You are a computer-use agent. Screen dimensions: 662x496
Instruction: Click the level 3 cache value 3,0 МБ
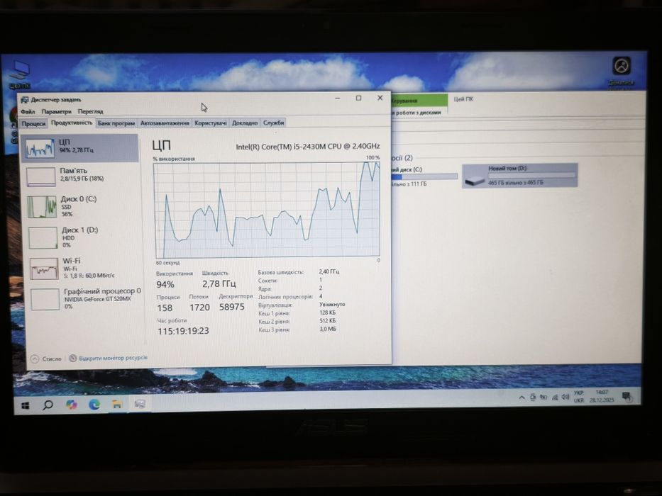point(328,329)
